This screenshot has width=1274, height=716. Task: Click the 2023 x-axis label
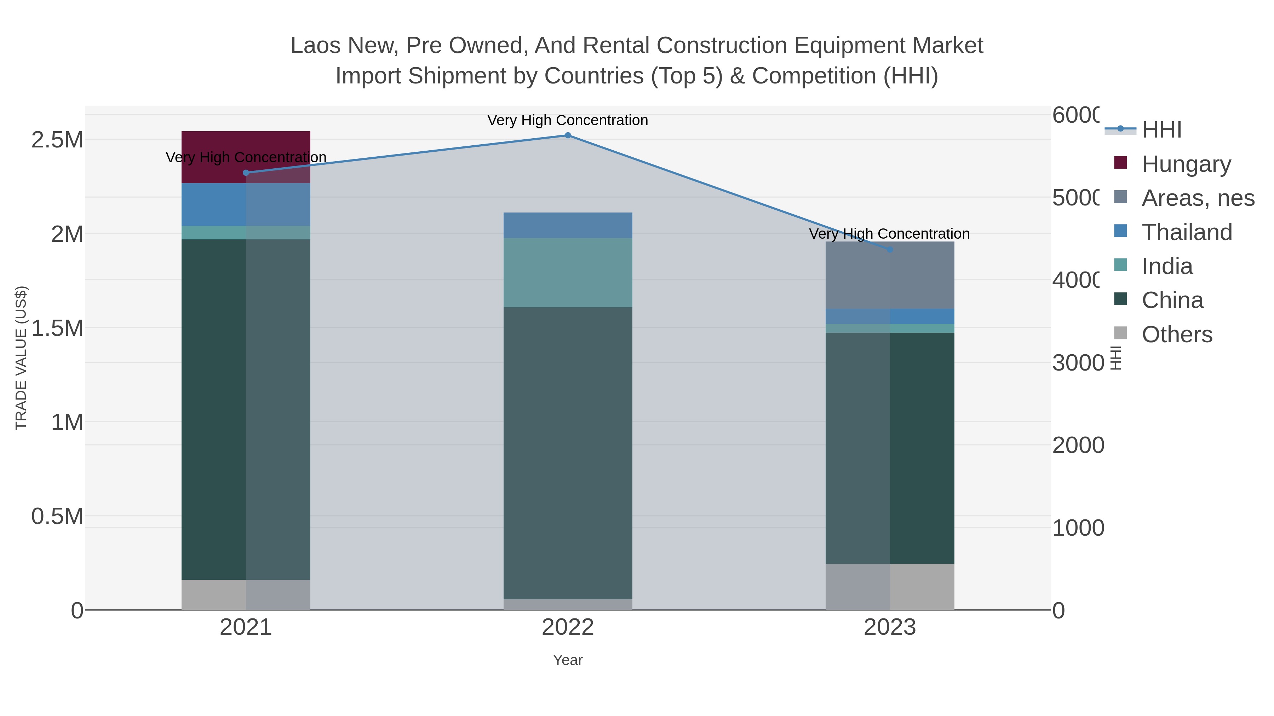click(890, 628)
